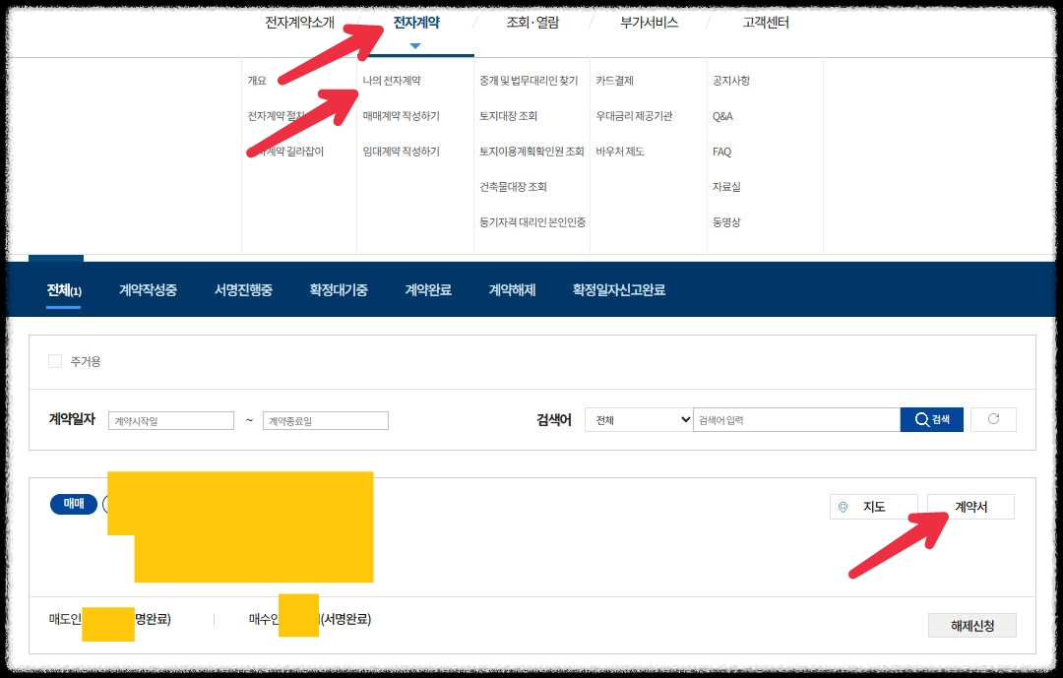Click the 계약서 button
The image size is (1063, 678).
click(970, 506)
